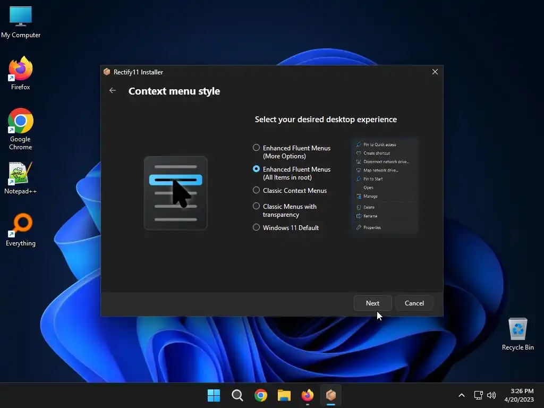This screenshot has height=408, width=544.
Task: Open File Explorer from the taskbar
Action: [x=284, y=395]
